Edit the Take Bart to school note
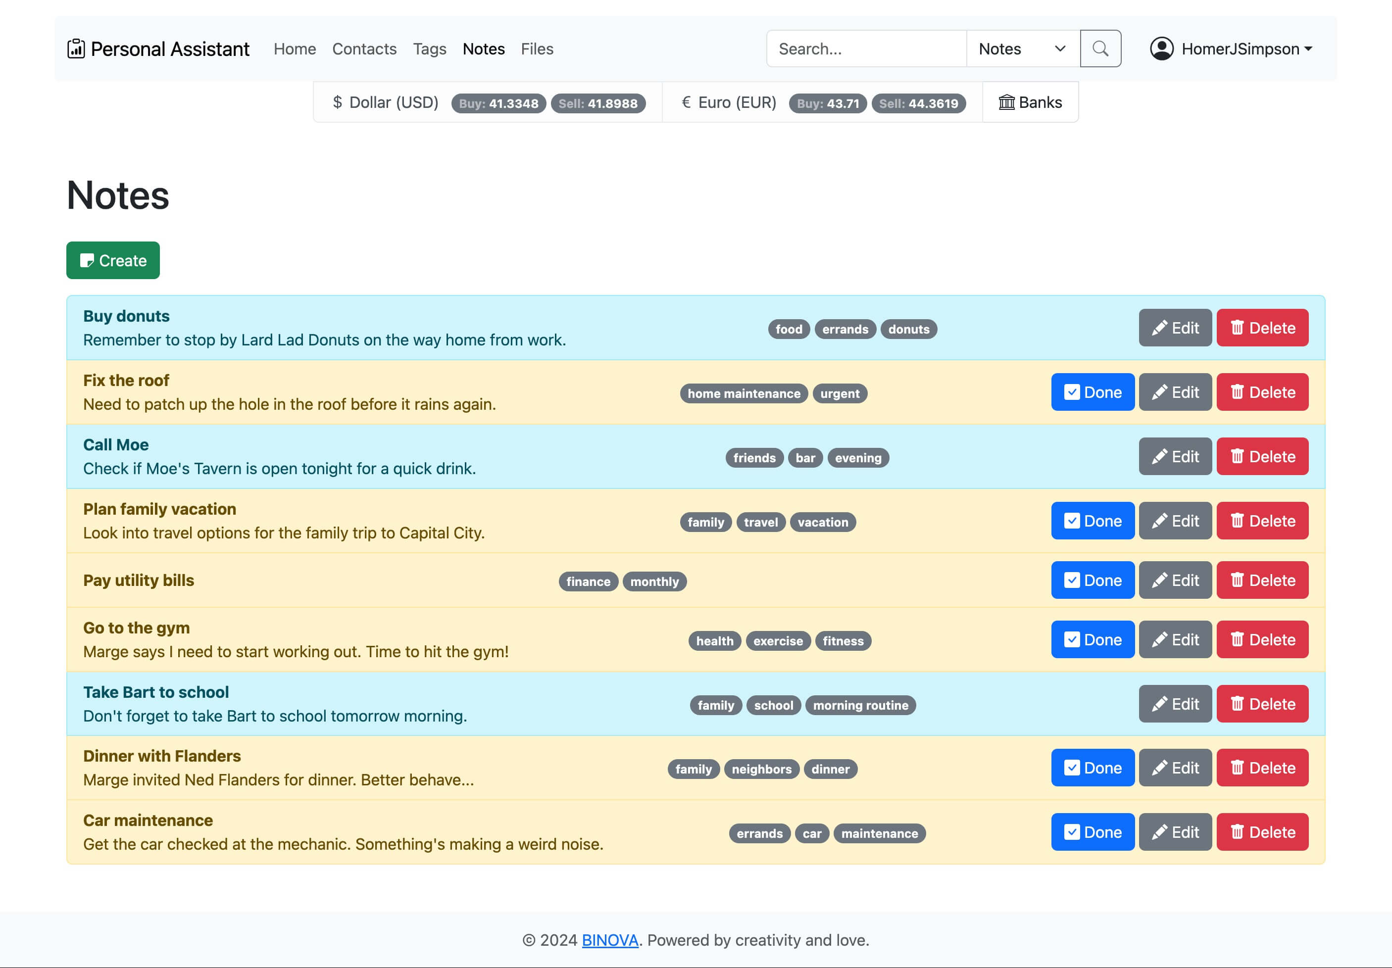Image resolution: width=1392 pixels, height=968 pixels. (x=1175, y=704)
